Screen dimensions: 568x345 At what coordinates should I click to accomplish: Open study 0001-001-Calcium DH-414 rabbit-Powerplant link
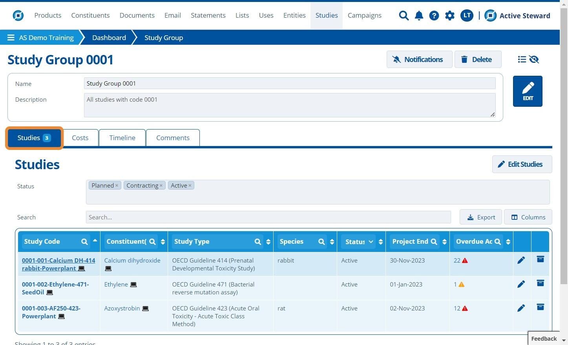tap(58, 264)
